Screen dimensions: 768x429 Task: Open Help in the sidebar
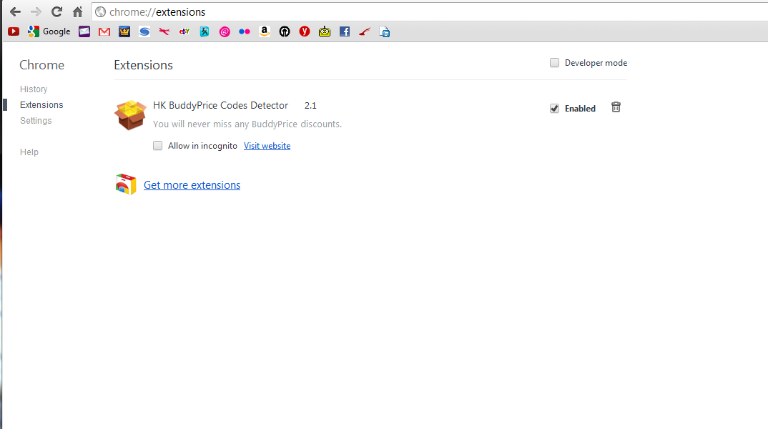tap(29, 152)
